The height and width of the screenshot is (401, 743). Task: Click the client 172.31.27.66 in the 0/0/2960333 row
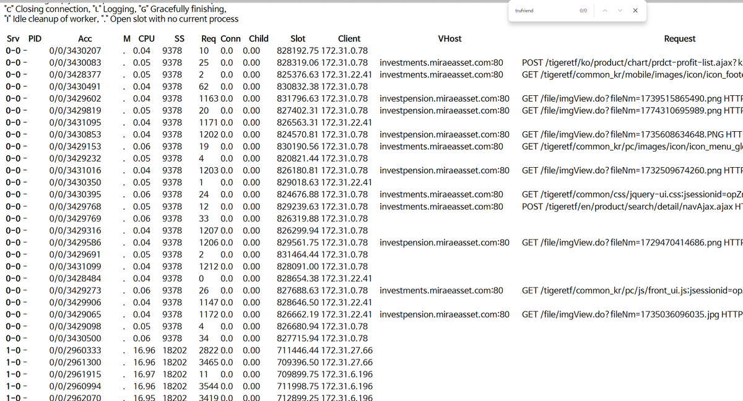(347, 350)
